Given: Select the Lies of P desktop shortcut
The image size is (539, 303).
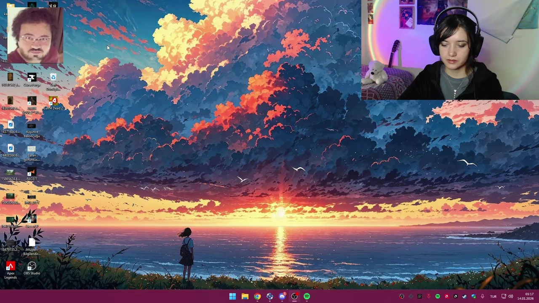Looking at the screenshot, I should coord(32,221).
